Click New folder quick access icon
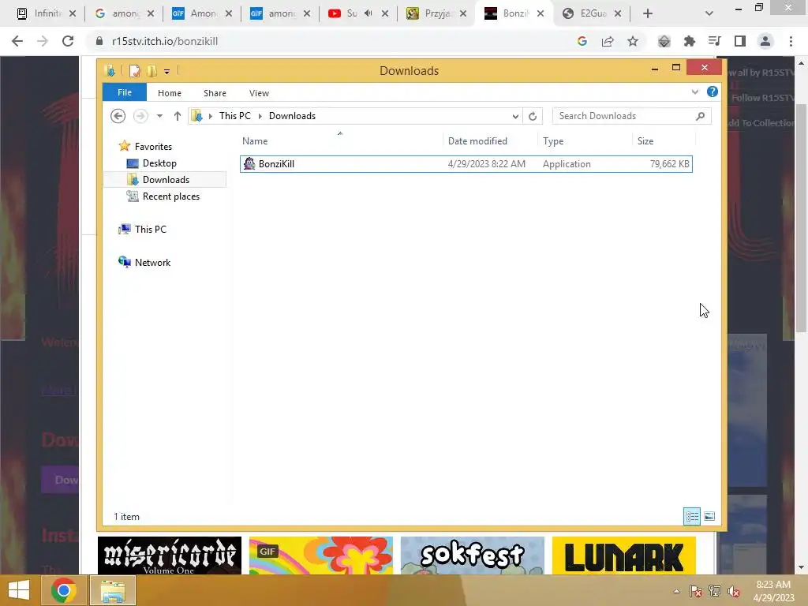808x606 pixels. pyautogui.click(x=151, y=71)
